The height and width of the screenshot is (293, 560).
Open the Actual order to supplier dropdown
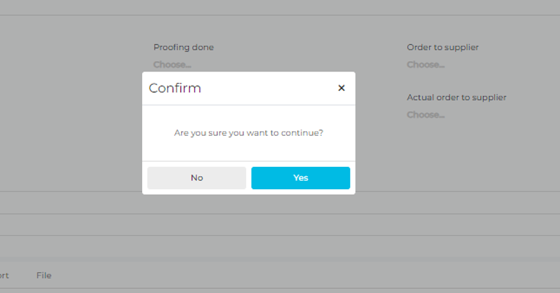426,115
